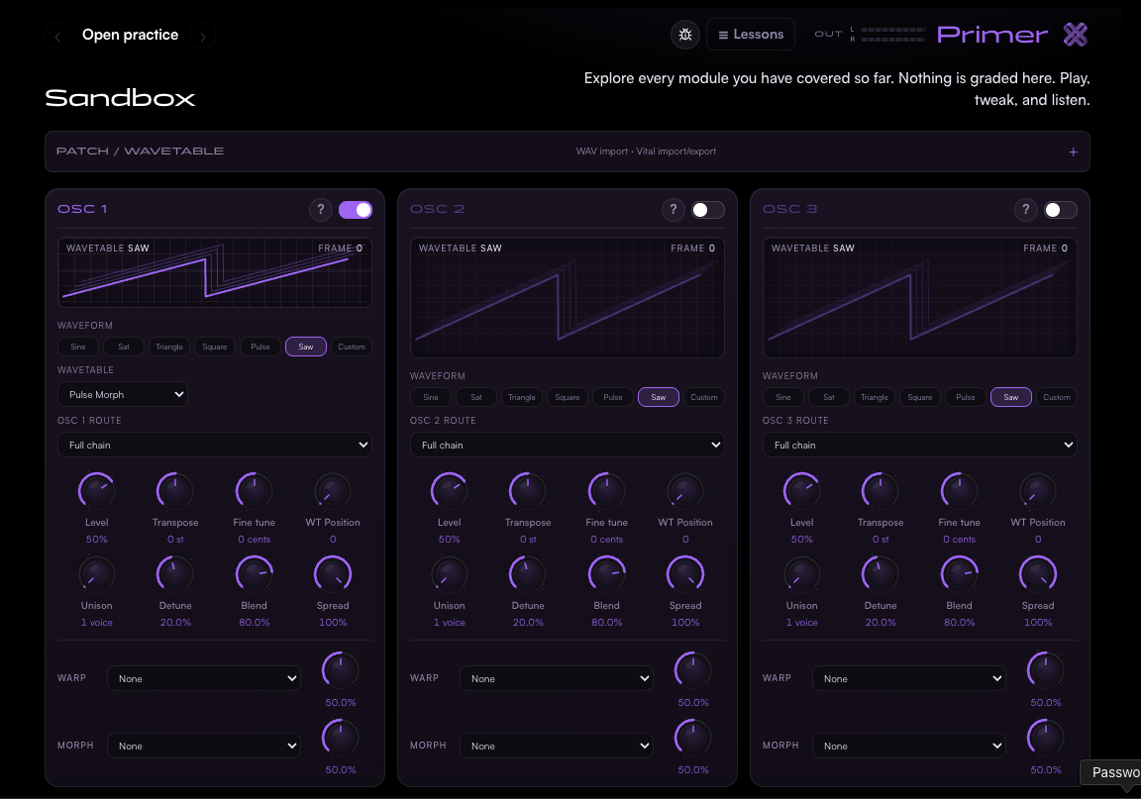Click the 'Open practice' title
The width and height of the screenshot is (1141, 799).
pos(131,35)
